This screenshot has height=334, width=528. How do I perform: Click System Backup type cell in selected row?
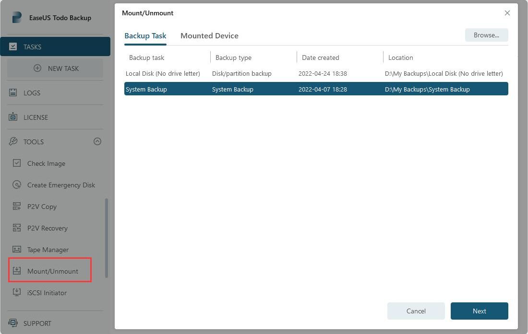point(232,89)
